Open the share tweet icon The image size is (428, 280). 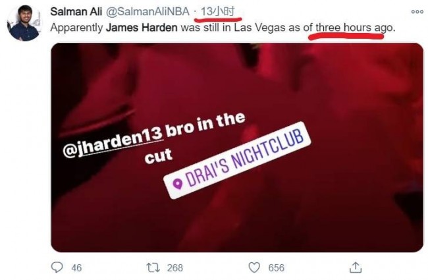tap(356, 267)
